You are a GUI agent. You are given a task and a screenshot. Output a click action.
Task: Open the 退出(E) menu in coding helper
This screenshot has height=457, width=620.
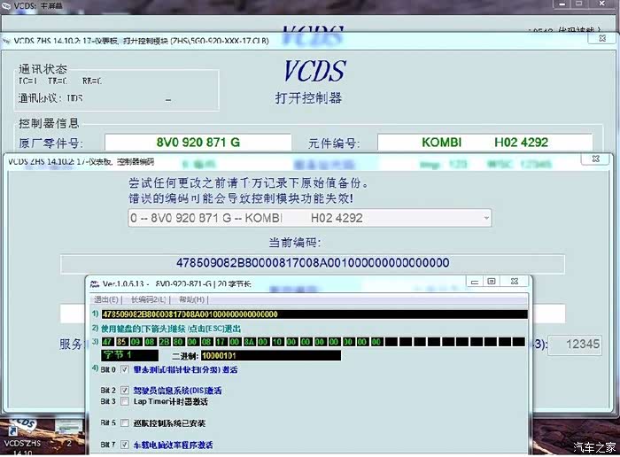tap(106, 299)
